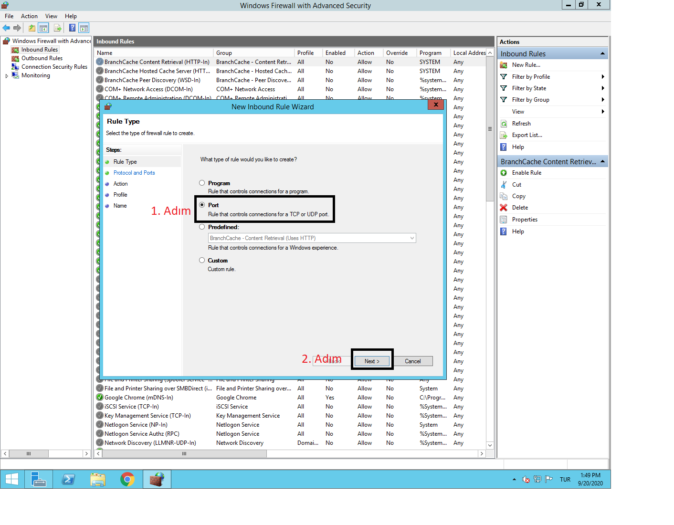This screenshot has height=525, width=674.
Task: Click the Export List toolbar icon
Action: click(x=58, y=28)
